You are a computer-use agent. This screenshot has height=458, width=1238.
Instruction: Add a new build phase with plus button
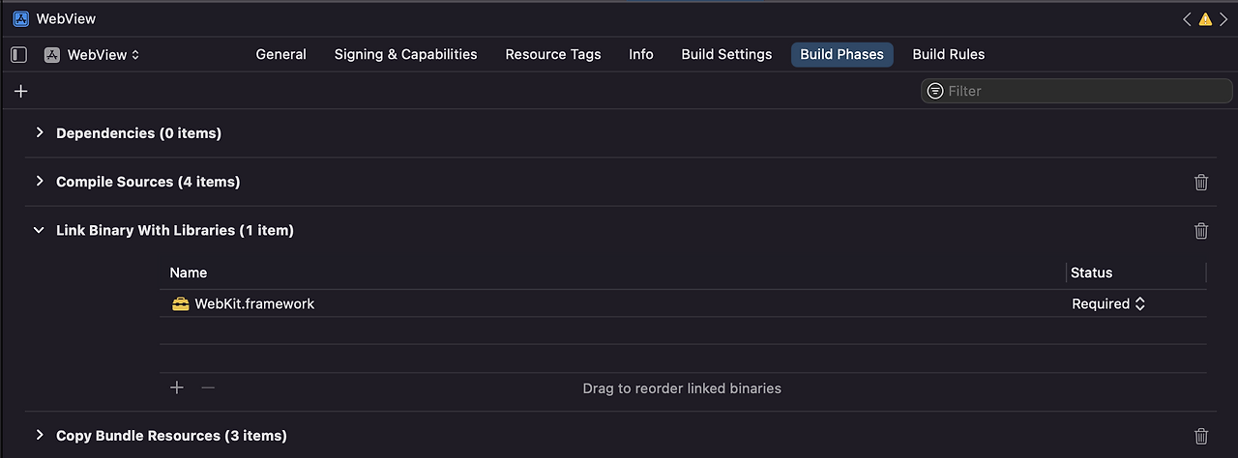21,91
